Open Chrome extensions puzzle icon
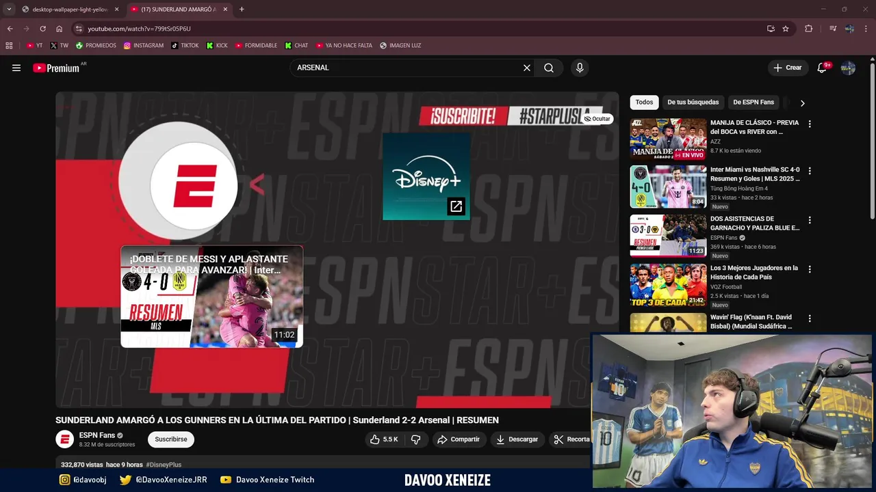876x492 pixels. click(809, 29)
